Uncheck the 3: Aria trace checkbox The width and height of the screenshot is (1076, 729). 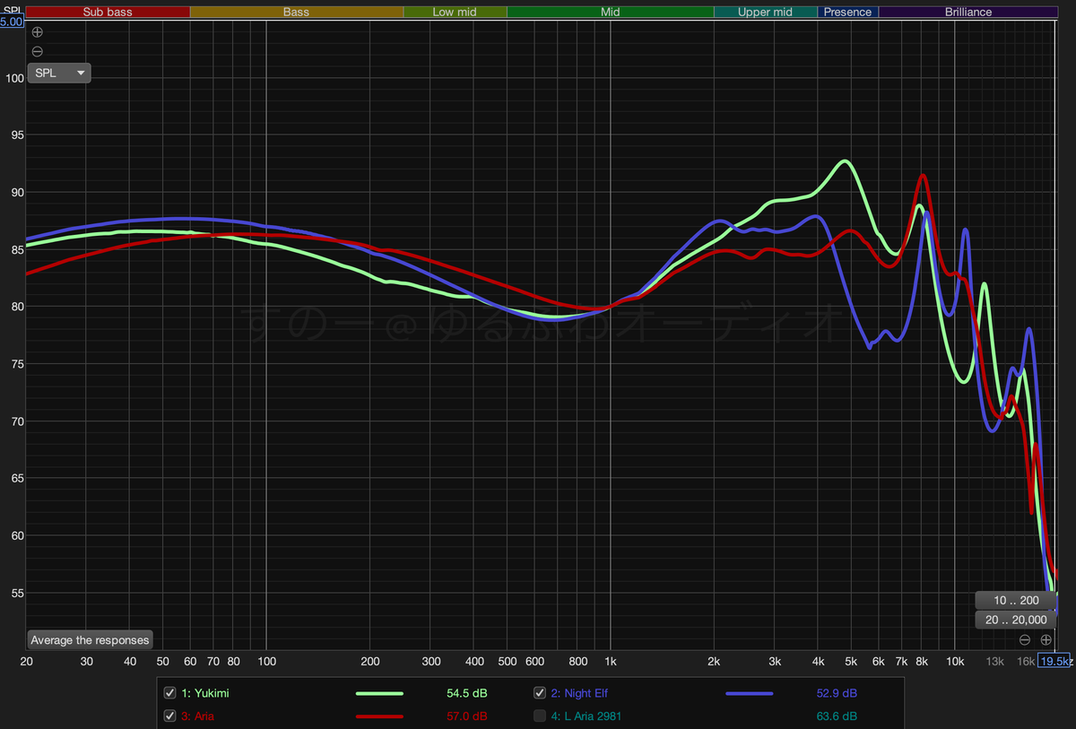[x=170, y=716]
